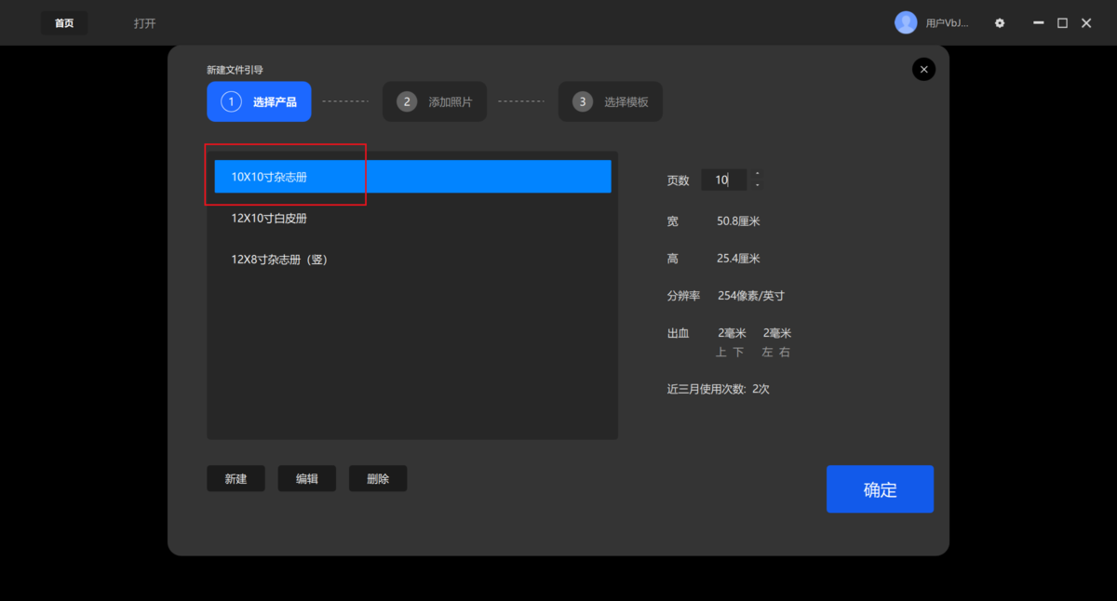
Task: Click the 编辑 button
Action: tap(307, 479)
